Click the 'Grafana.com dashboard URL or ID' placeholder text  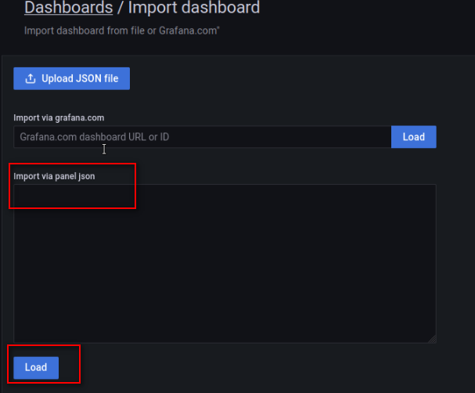(95, 137)
